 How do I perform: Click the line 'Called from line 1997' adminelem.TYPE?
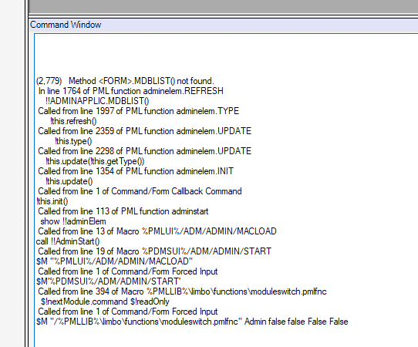(138, 111)
